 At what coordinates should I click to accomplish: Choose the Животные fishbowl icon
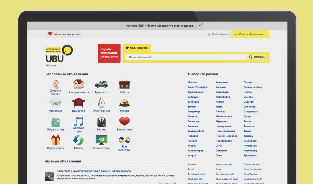coord(55,103)
